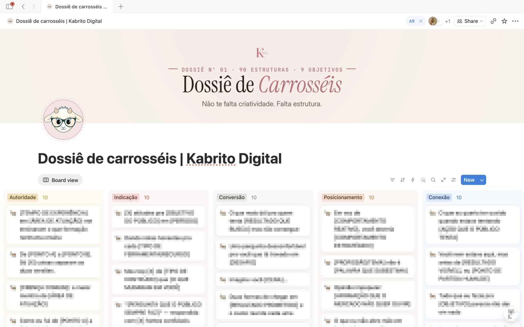The image size is (524, 327).
Task: Create a new card with New button
Action: pos(469,180)
